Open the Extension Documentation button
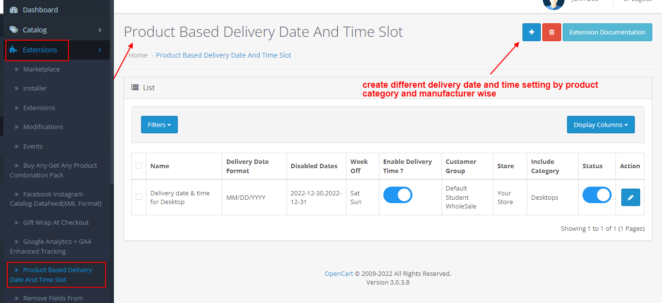The image size is (662, 303). click(x=607, y=32)
